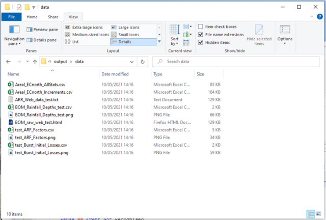Image resolution: width=326 pixels, height=220 pixels.
Task: Go up one folder level arrow
Action: tap(34, 62)
